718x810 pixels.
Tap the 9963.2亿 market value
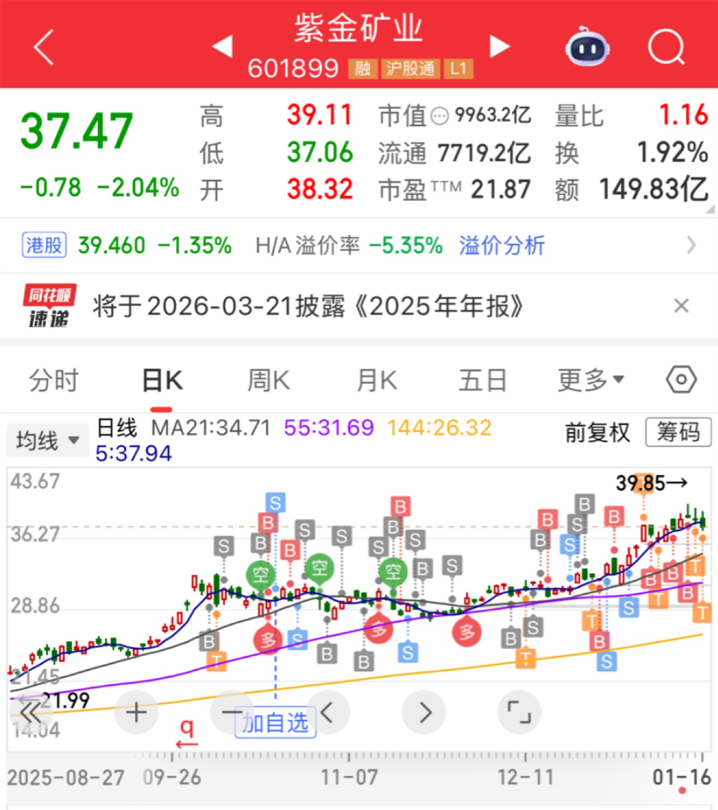[x=493, y=115]
